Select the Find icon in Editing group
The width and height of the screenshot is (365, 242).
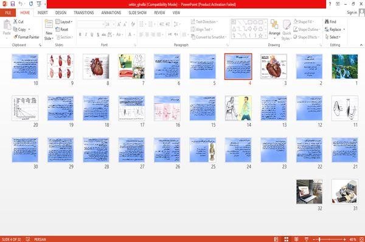(330, 22)
